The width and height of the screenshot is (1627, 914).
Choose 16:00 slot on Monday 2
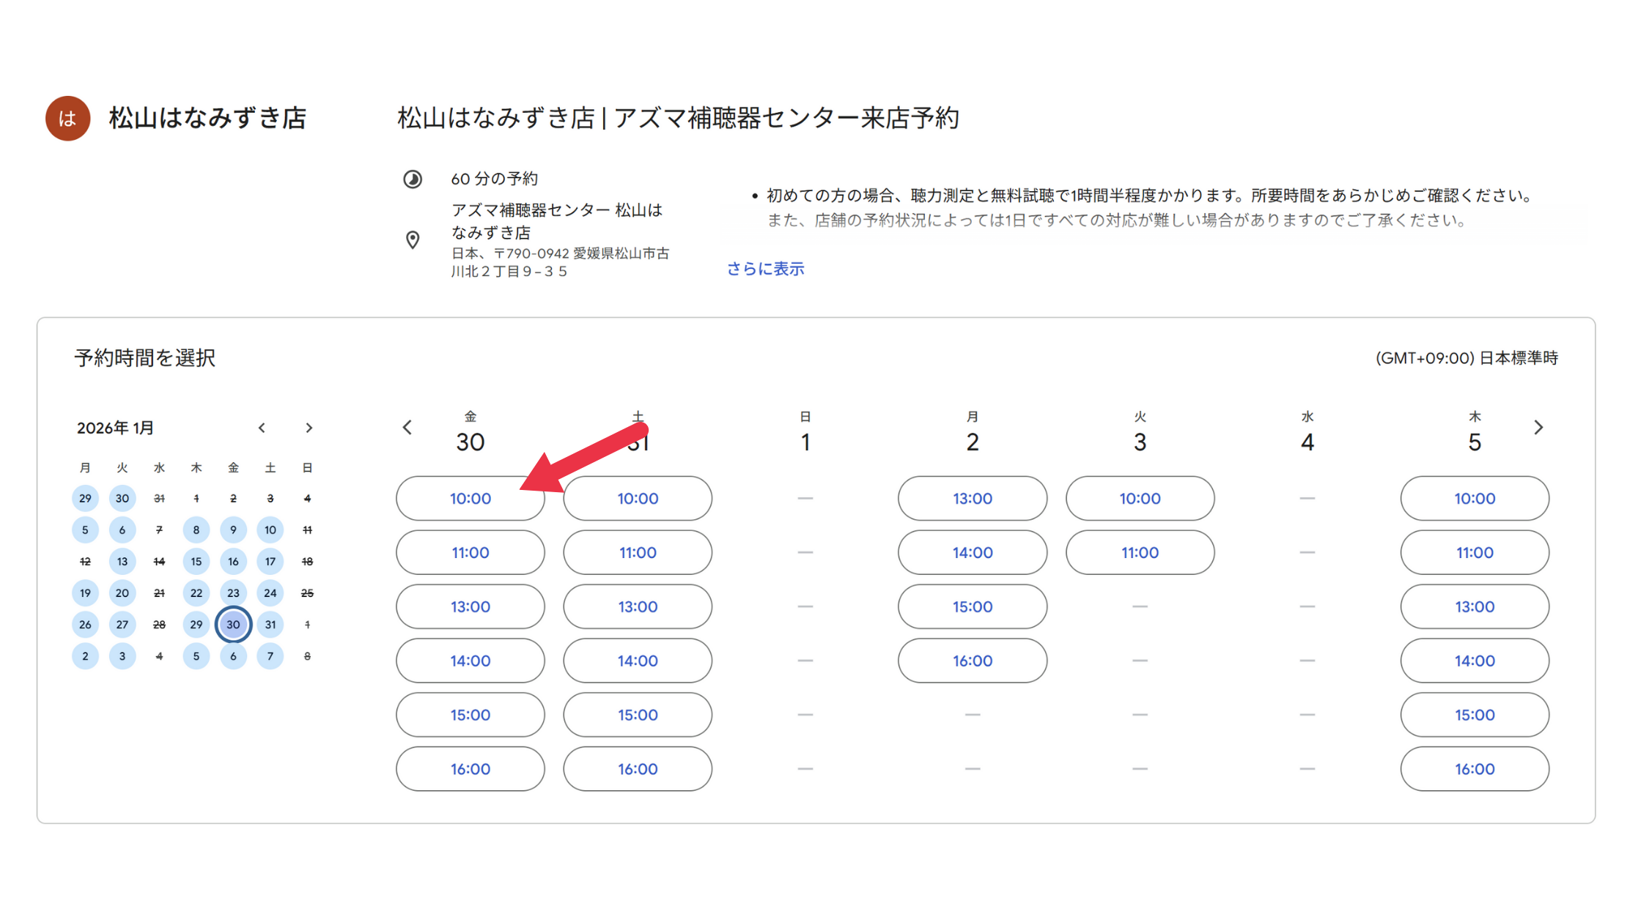pyautogui.click(x=972, y=661)
